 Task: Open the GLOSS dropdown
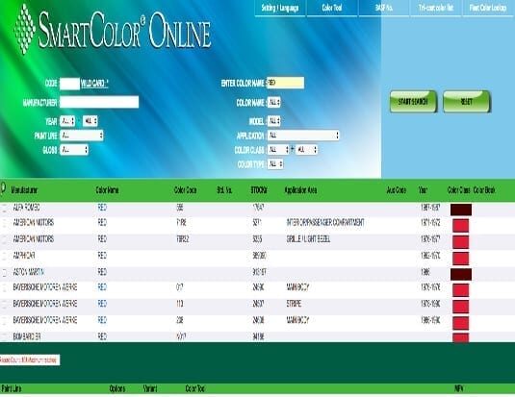74,150
